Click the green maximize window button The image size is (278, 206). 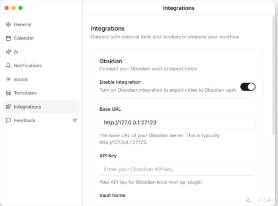pyautogui.click(x=20, y=8)
